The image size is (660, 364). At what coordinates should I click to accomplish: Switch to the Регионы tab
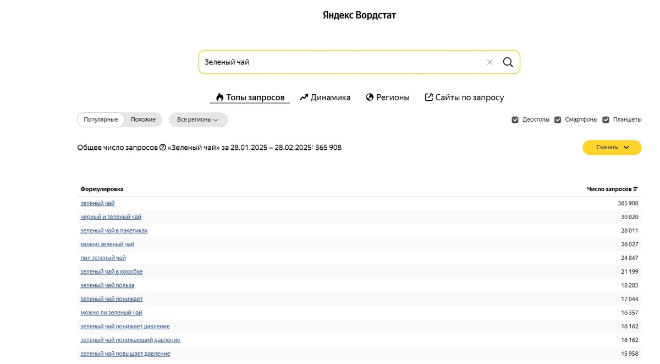point(388,97)
